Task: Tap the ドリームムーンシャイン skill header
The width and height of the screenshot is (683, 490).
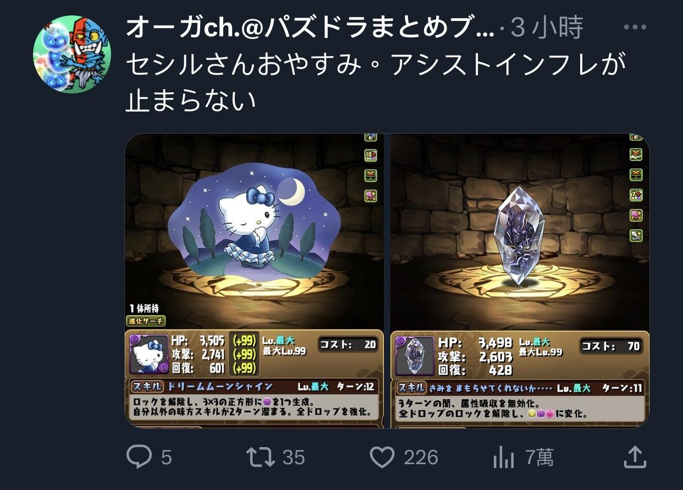Action: tap(219, 386)
